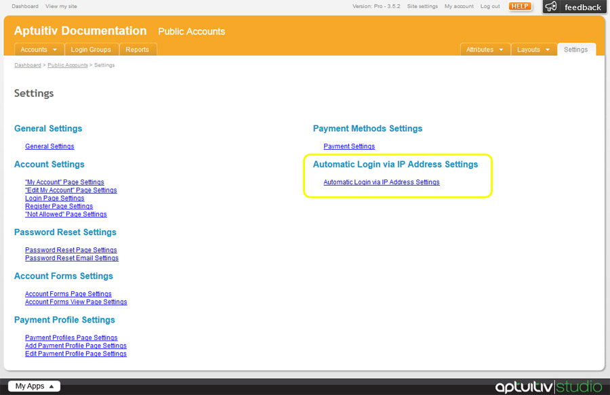
Task: Click Public Accounts breadcrumb link
Action: coord(68,65)
